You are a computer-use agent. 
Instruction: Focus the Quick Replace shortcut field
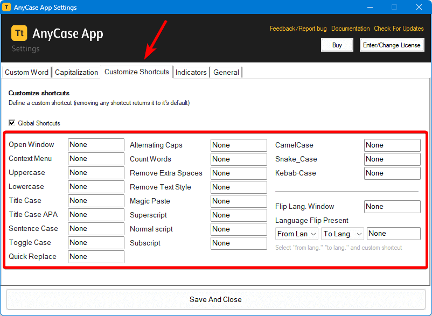coord(96,257)
